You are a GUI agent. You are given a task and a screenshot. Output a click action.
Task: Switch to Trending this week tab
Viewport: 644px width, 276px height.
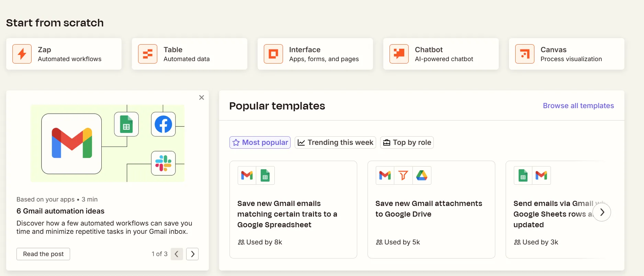click(x=335, y=142)
